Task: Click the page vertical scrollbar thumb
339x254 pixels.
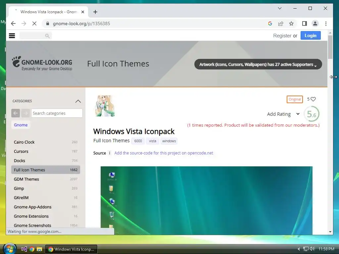Action: [330, 47]
